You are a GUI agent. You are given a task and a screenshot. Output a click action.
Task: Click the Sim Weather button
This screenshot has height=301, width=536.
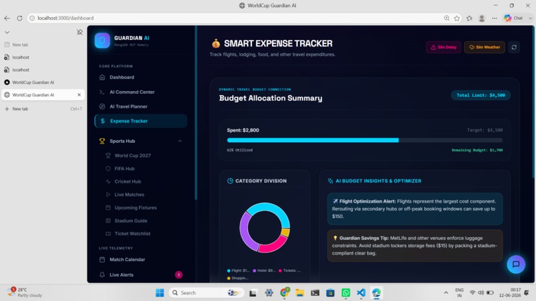(484, 47)
